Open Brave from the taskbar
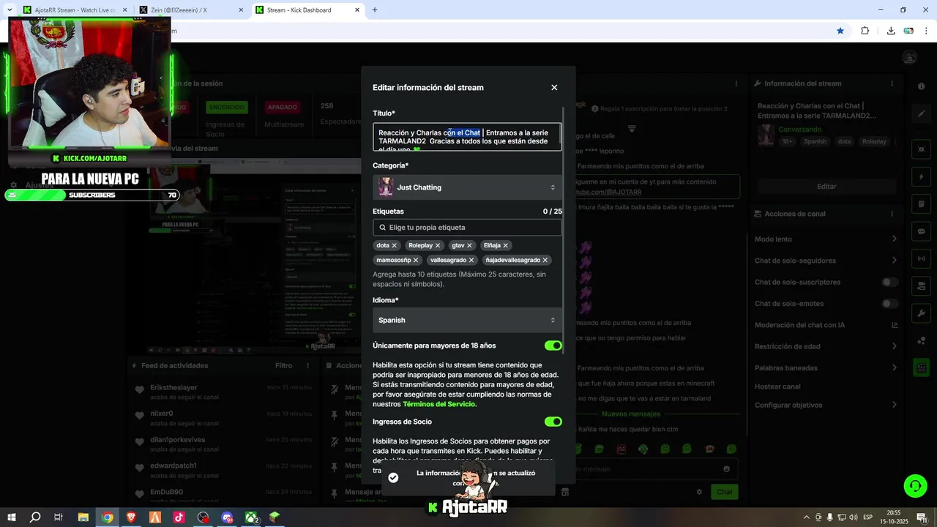 pyautogui.click(x=131, y=517)
